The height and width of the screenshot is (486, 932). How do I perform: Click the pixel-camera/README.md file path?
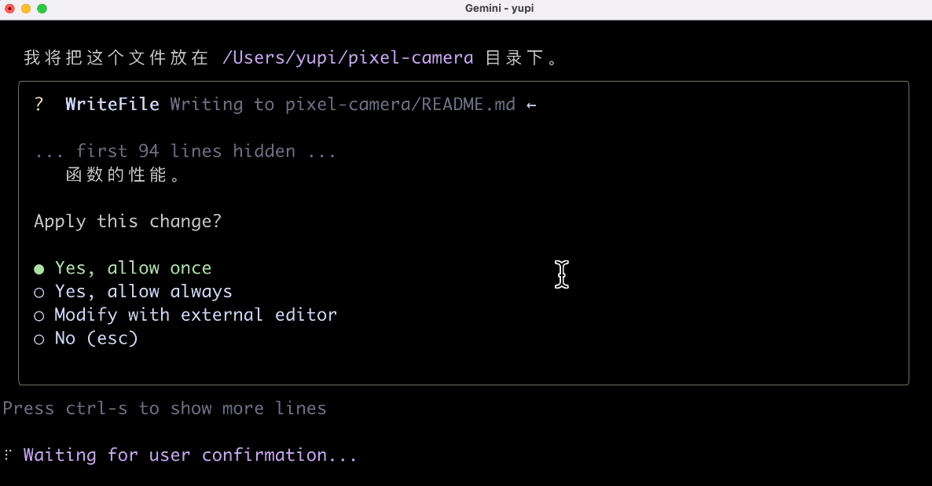pos(400,105)
